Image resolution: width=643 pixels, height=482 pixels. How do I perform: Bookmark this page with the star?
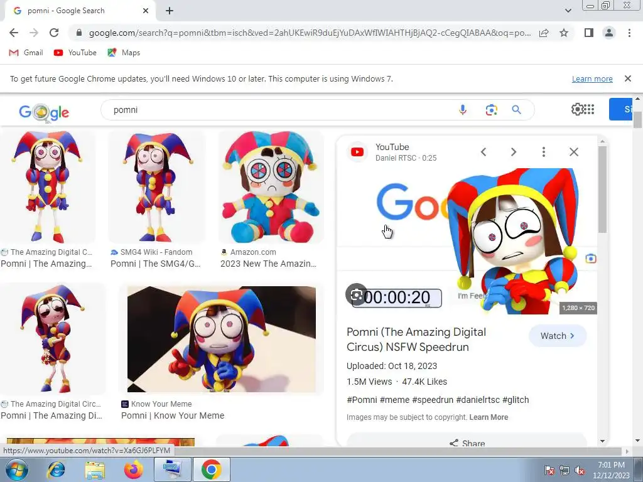click(564, 33)
